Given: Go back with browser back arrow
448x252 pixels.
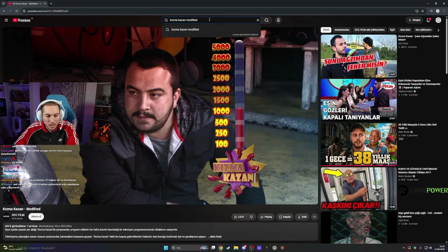Looking at the screenshot, I should (x=4, y=11).
